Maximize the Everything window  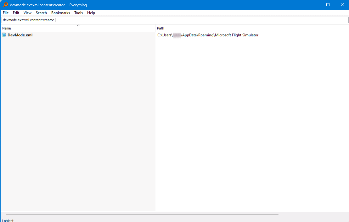328,5
